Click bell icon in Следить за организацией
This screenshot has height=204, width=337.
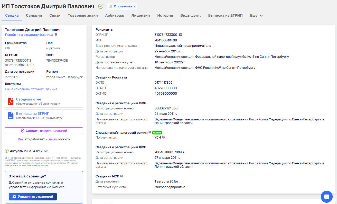point(23,131)
